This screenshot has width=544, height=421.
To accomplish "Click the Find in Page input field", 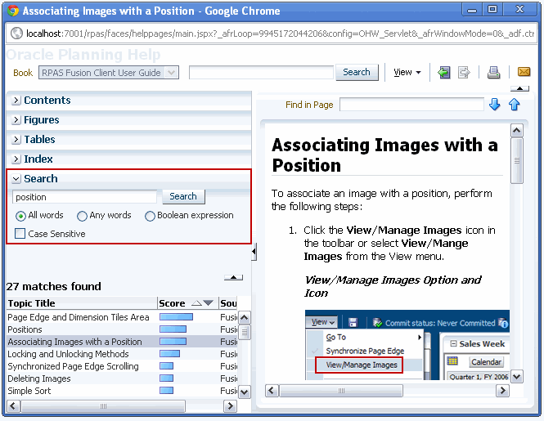I will tap(411, 105).
